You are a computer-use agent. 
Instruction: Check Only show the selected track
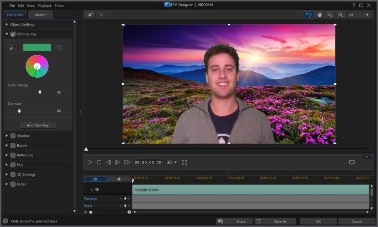coord(6,221)
